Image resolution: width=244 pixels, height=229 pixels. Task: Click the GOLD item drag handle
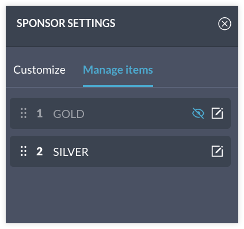pos(24,113)
